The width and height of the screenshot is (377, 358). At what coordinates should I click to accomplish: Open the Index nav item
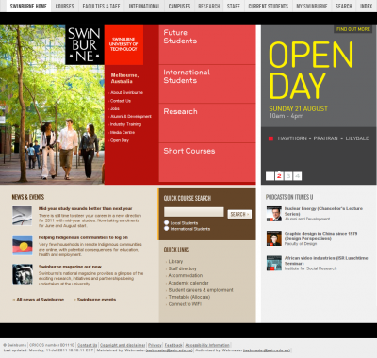[x=366, y=6]
